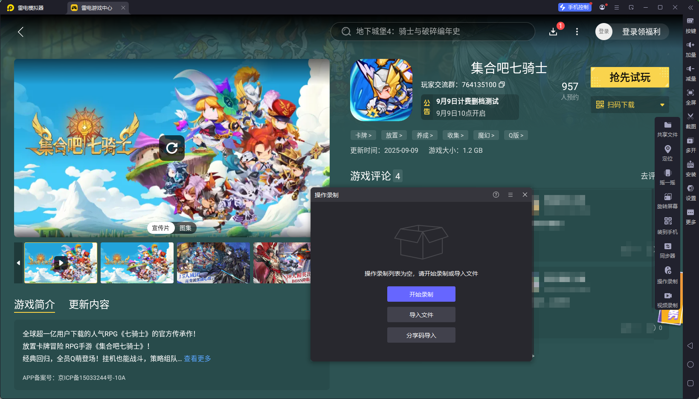
Task: Start 视频录制 video recording
Action: 667,300
